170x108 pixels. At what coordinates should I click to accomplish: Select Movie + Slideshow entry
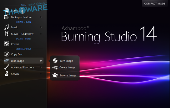coord(24,34)
